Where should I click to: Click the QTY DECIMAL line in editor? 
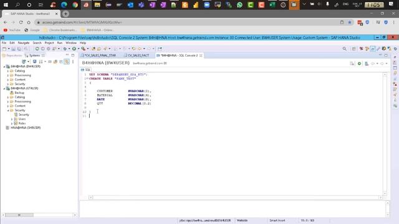click(123, 103)
